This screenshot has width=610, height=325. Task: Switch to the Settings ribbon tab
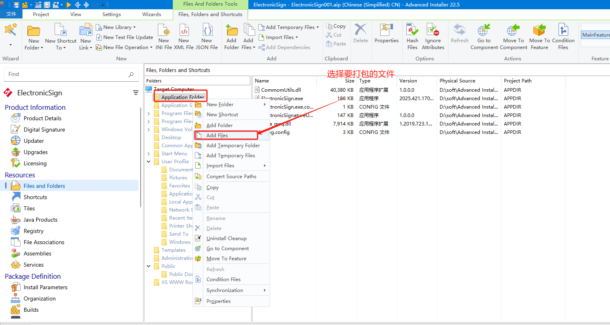point(112,14)
